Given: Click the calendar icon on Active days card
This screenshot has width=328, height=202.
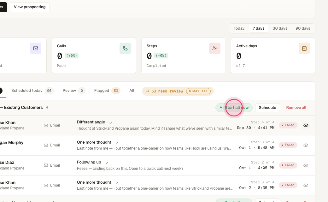Looking at the screenshot, I should pos(304,48).
